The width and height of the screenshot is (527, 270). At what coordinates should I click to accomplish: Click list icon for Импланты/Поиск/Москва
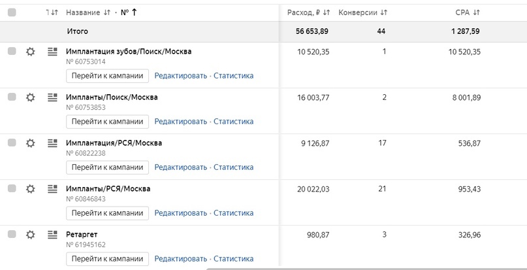click(x=53, y=97)
